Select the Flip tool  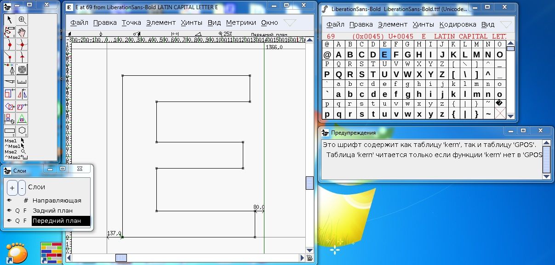click(22, 94)
